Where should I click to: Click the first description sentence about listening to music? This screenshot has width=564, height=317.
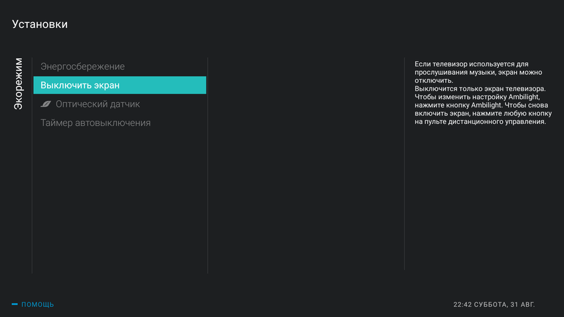pyautogui.click(x=478, y=72)
